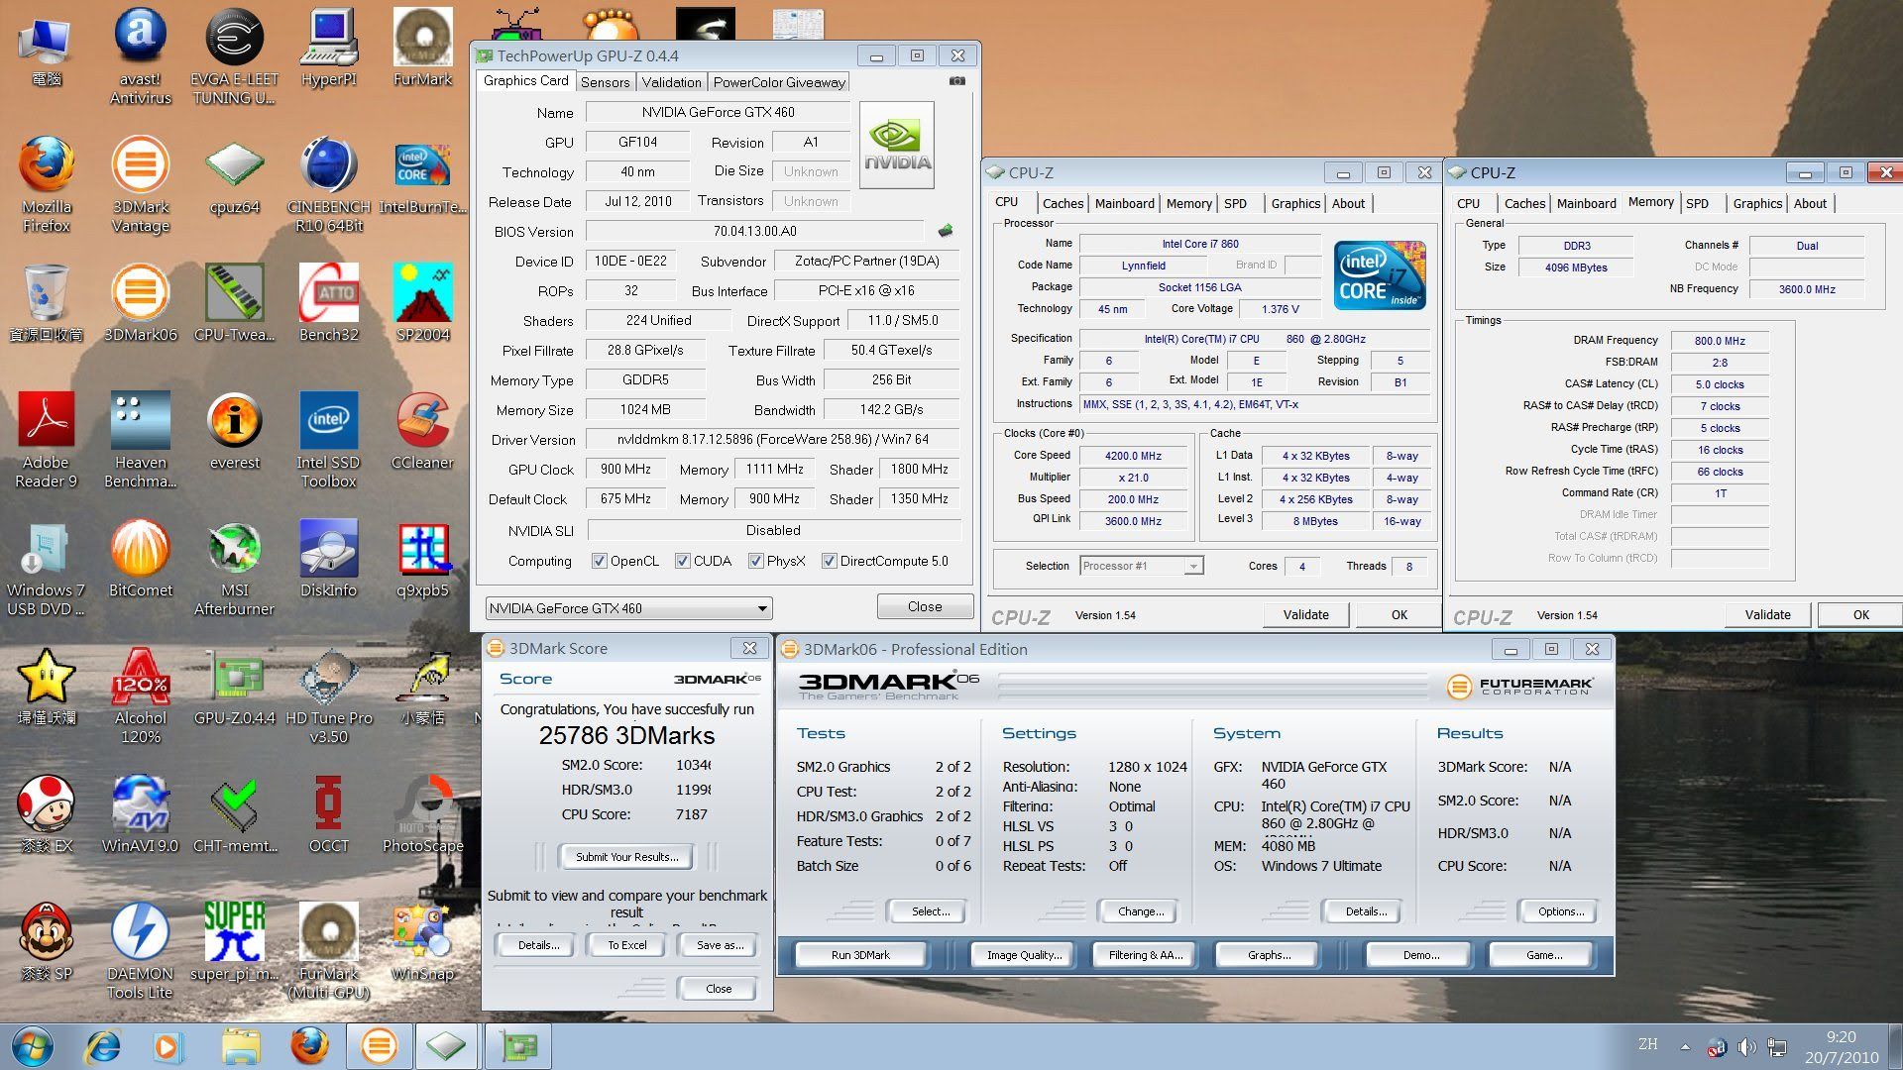The image size is (1903, 1070).
Task: Select Graphics tab in right CPU-Z window
Action: click(x=1757, y=203)
